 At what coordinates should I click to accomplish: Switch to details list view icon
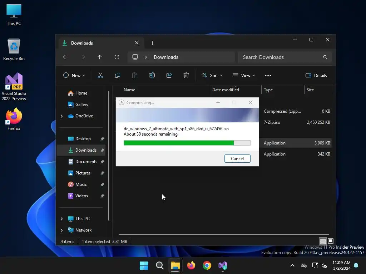[323, 241]
